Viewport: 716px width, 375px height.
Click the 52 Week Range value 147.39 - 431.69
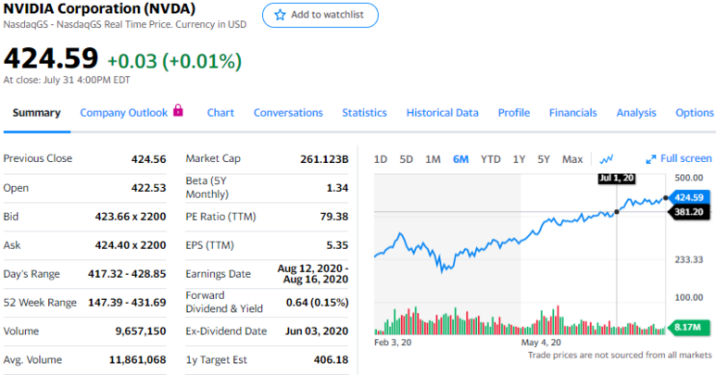pos(127,303)
